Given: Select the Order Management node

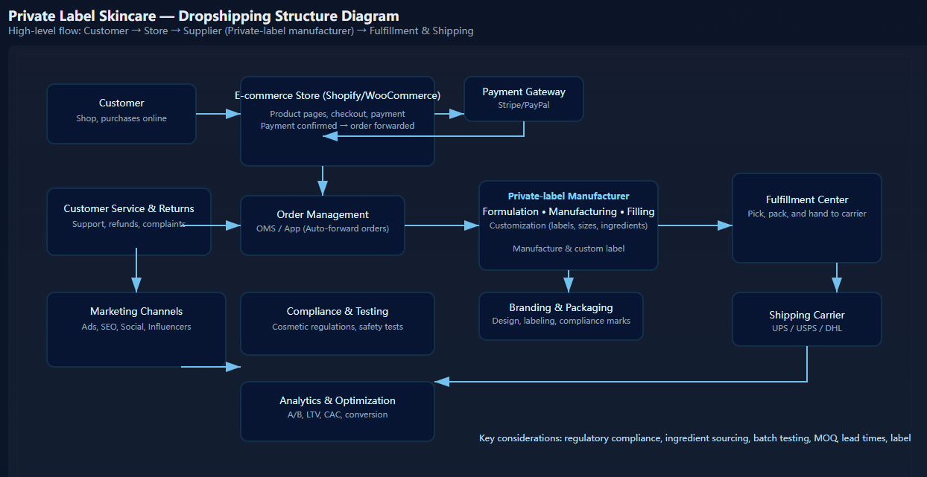Looking at the screenshot, I should pos(322,225).
